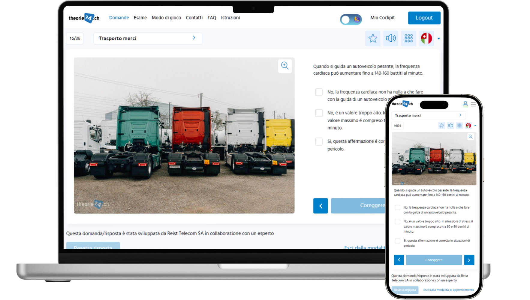Image resolution: width=530 pixels, height=300 pixels.
Task: Open the Esame menu item
Action: 140,18
